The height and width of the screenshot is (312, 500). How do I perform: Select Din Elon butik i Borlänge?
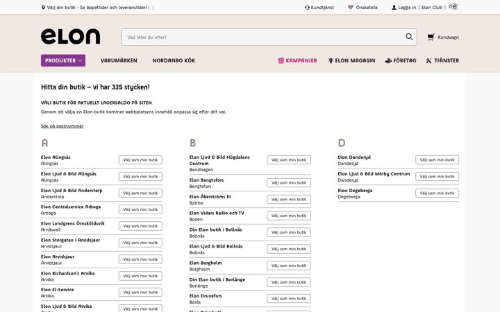(289, 282)
